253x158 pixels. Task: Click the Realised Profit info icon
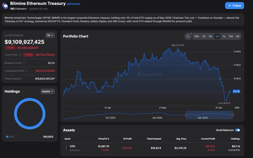coord(23,63)
